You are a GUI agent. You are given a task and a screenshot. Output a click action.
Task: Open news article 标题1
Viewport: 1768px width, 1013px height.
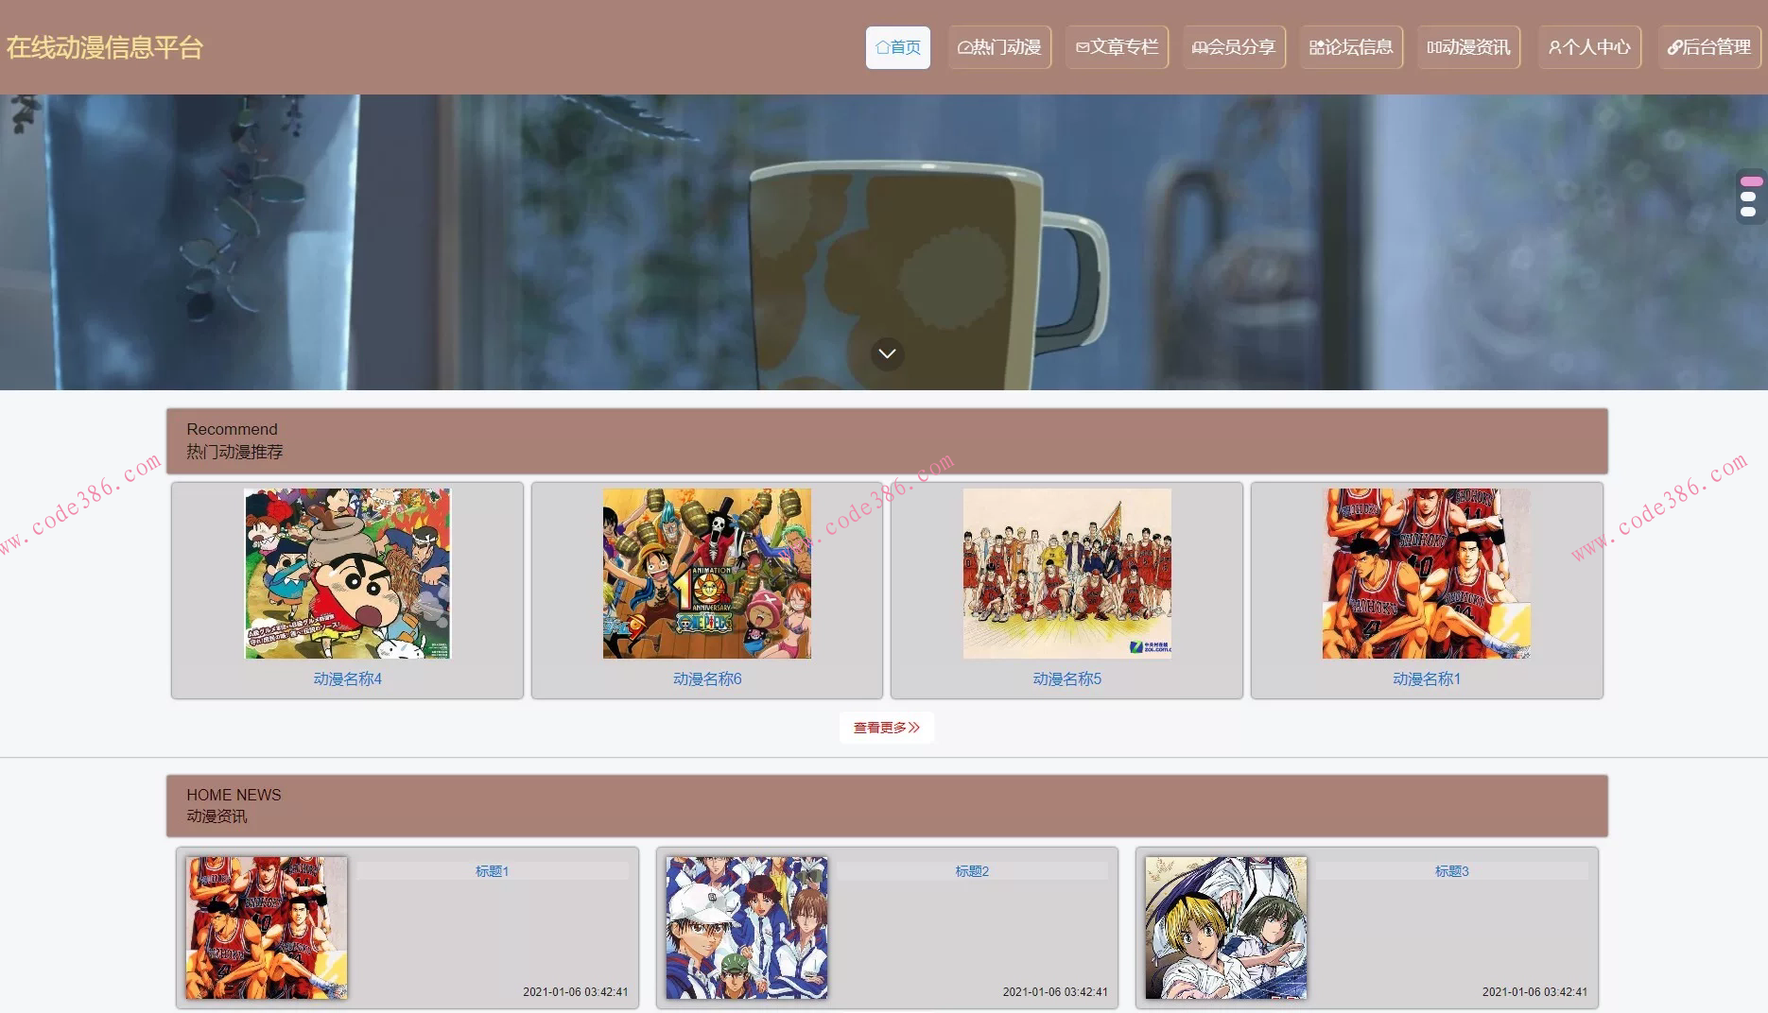pyautogui.click(x=492, y=871)
